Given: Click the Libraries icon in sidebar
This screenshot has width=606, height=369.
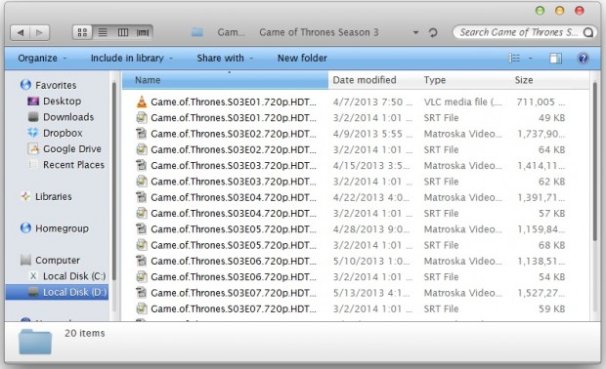Looking at the screenshot, I should point(25,196).
